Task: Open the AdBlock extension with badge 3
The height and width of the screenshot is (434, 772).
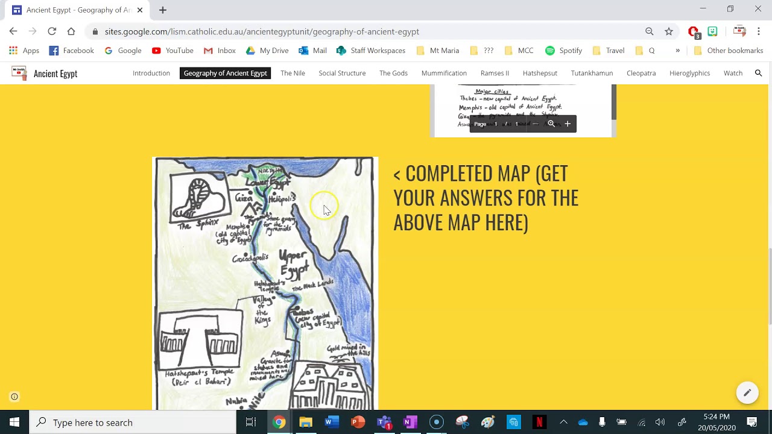Action: coord(694,32)
